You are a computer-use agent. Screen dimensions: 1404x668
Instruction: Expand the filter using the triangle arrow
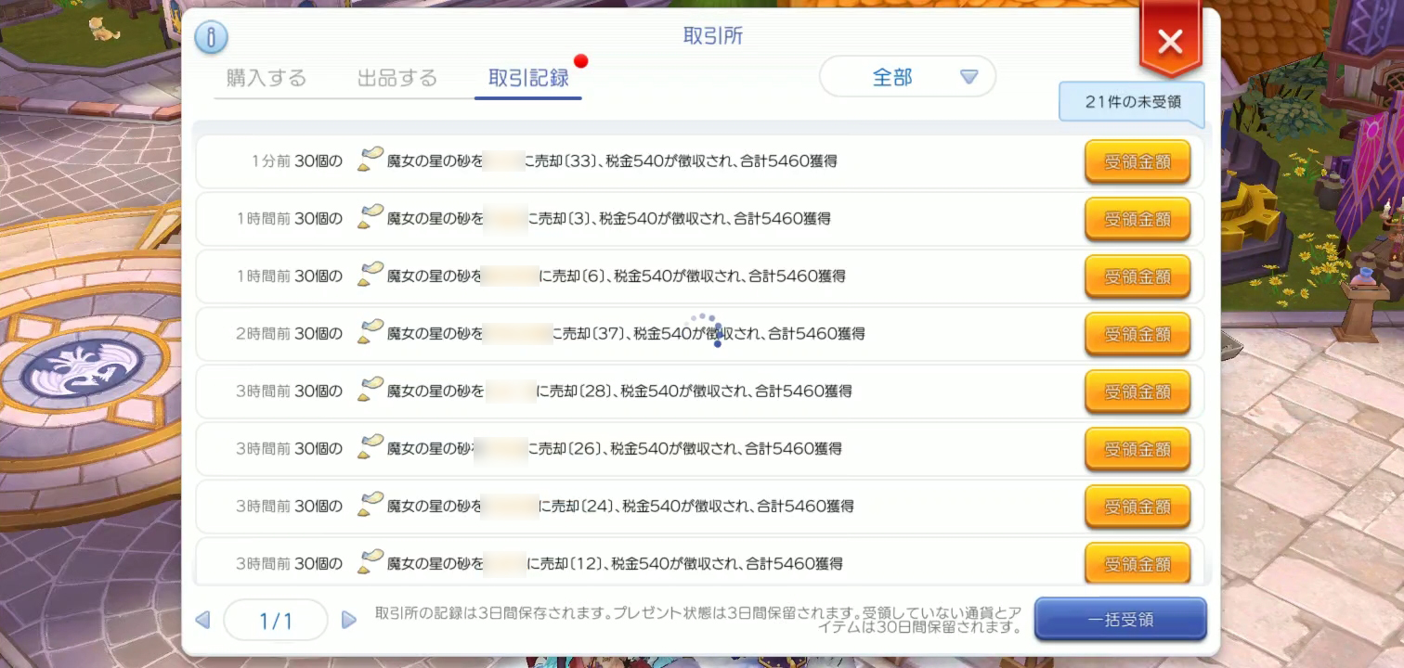pos(968,77)
